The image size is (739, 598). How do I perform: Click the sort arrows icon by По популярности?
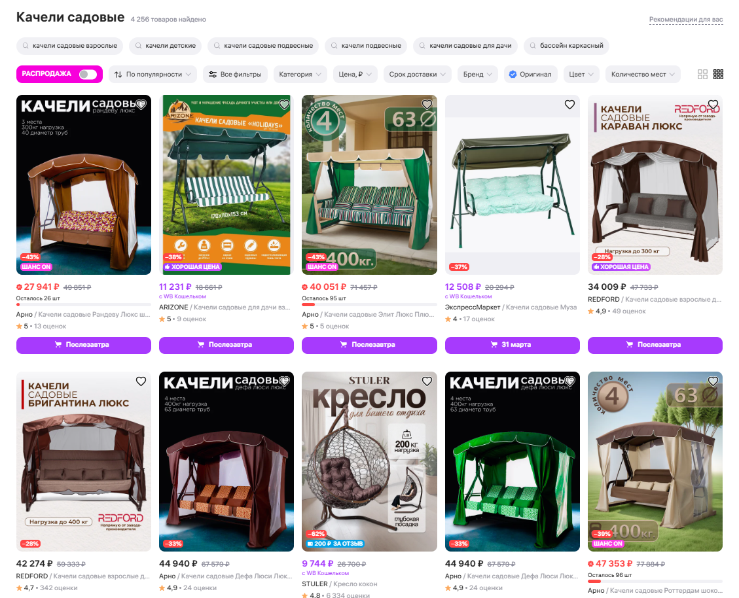[x=118, y=75]
